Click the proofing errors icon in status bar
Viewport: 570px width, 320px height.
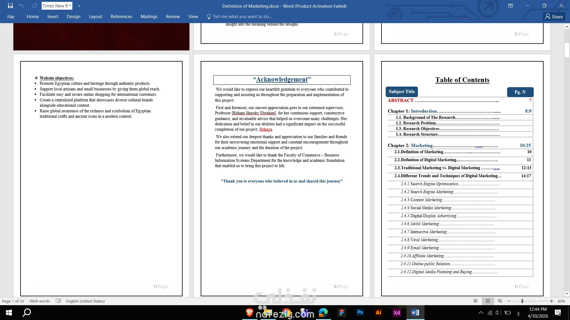click(58, 301)
